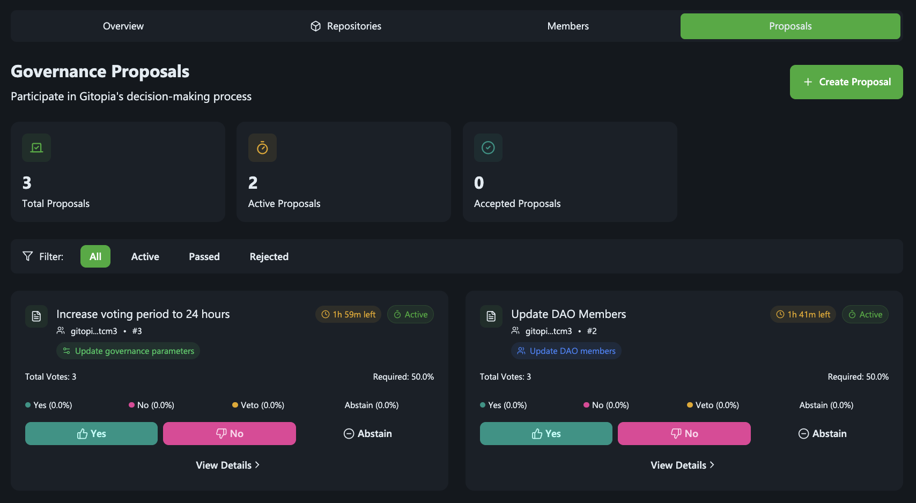
Task: Open 'Update DAO Members' proposal title
Action: (x=568, y=314)
